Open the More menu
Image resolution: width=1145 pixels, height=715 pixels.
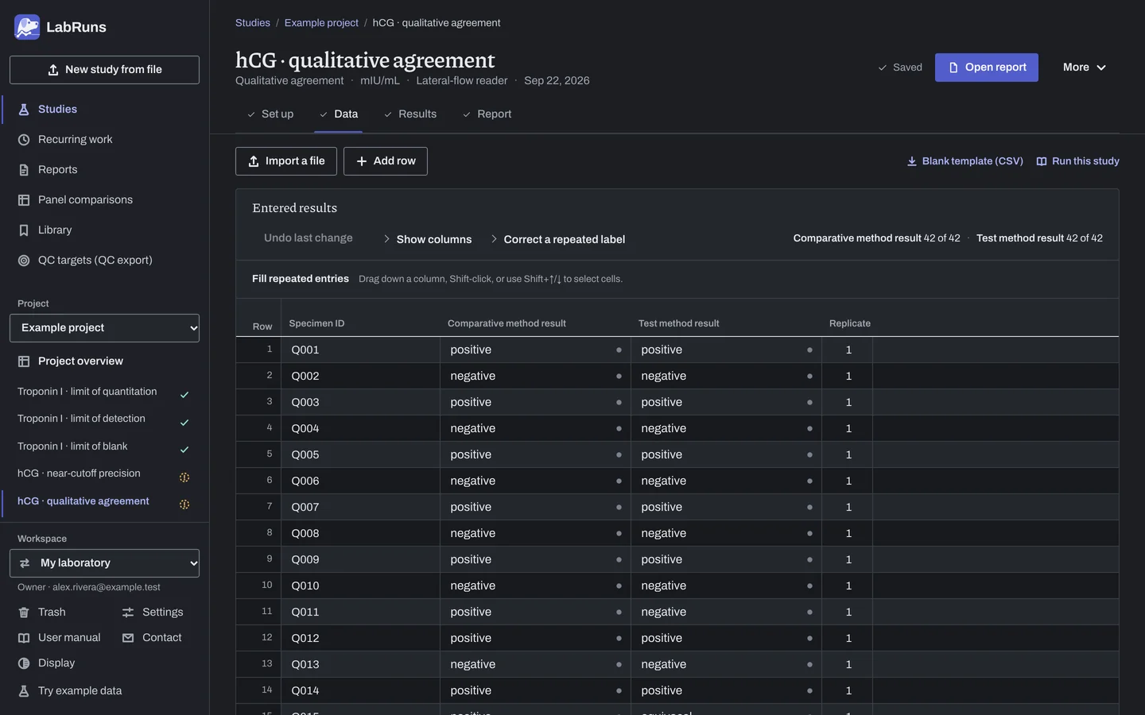1085,68
